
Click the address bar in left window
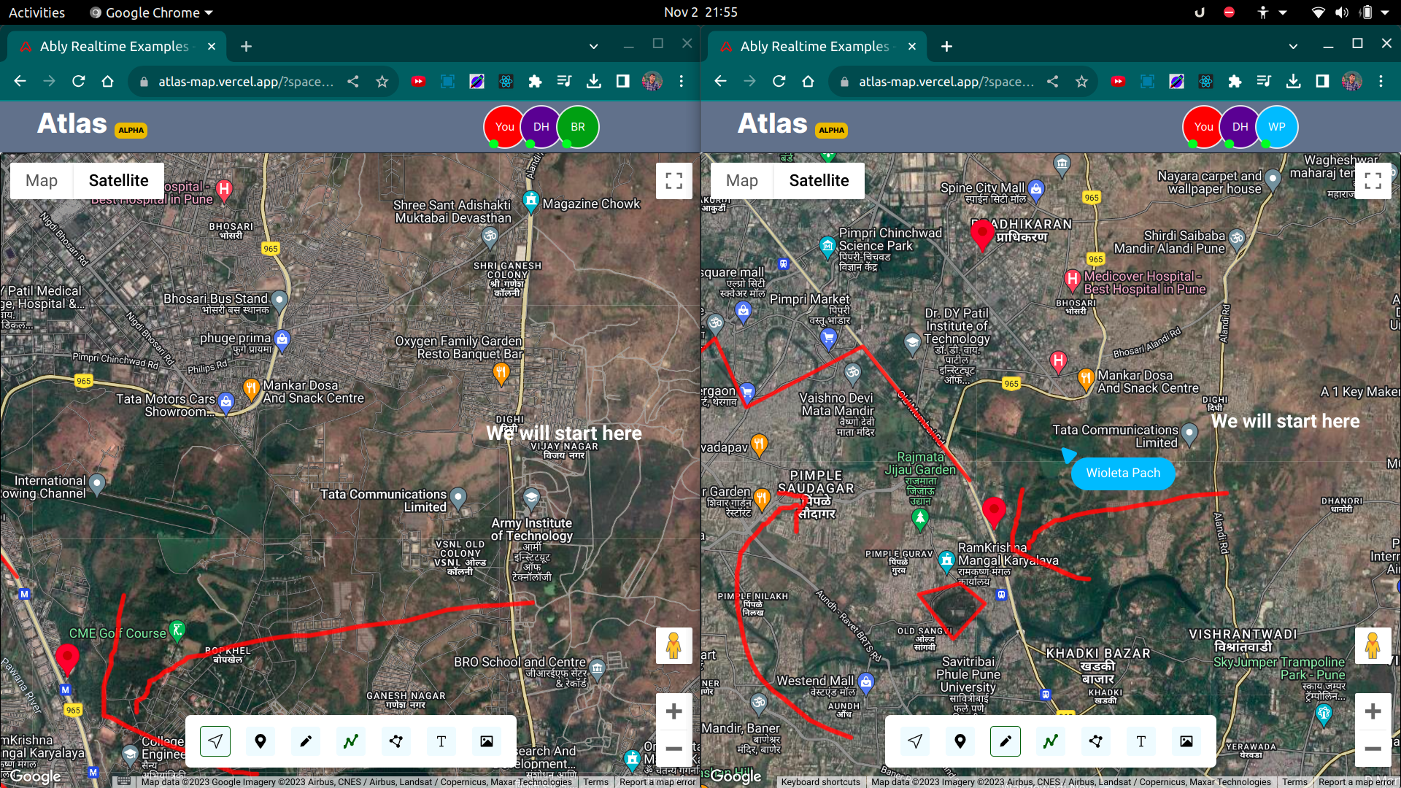(246, 82)
